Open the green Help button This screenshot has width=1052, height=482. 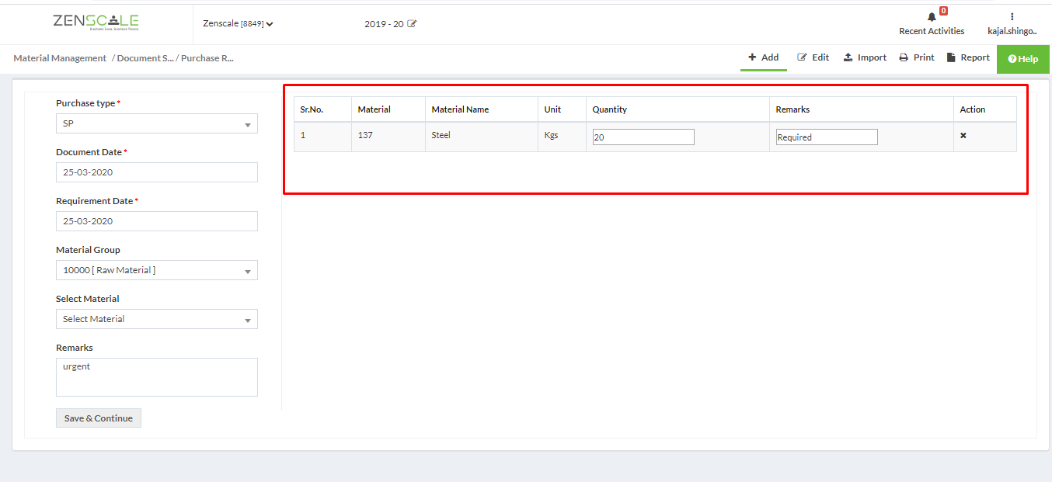[x=1023, y=59]
